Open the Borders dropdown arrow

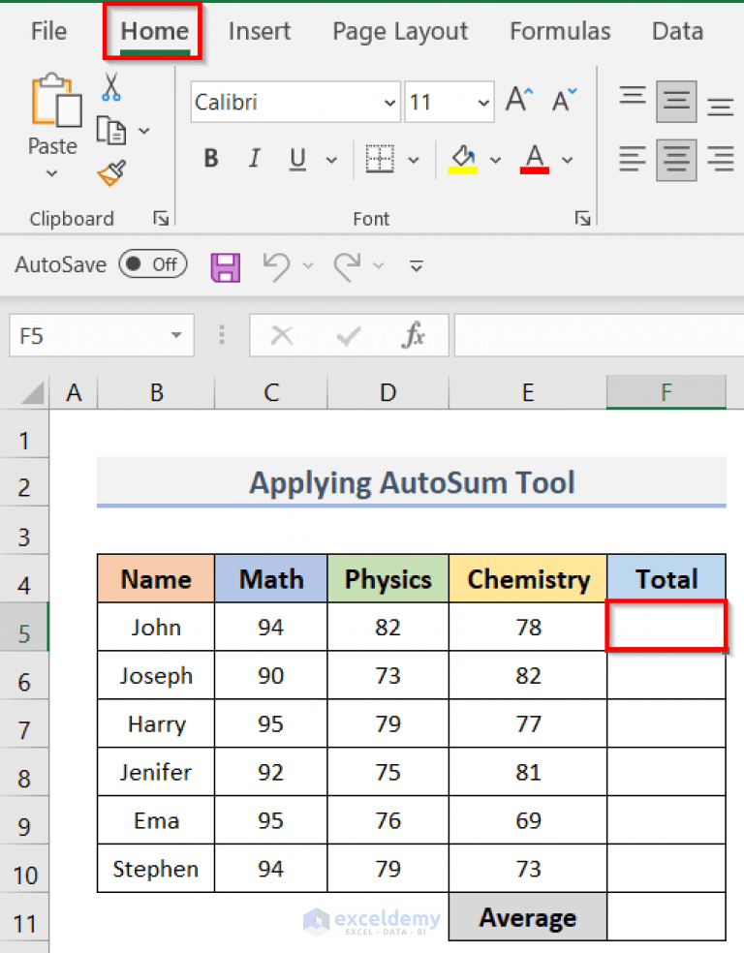click(x=413, y=159)
